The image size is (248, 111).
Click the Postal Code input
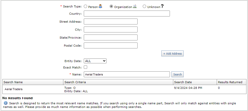(x=110, y=46)
